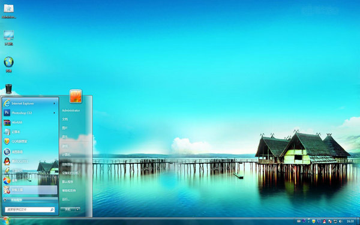
Task: Open shutdown options arrow next to 关机
Action: coord(78,209)
